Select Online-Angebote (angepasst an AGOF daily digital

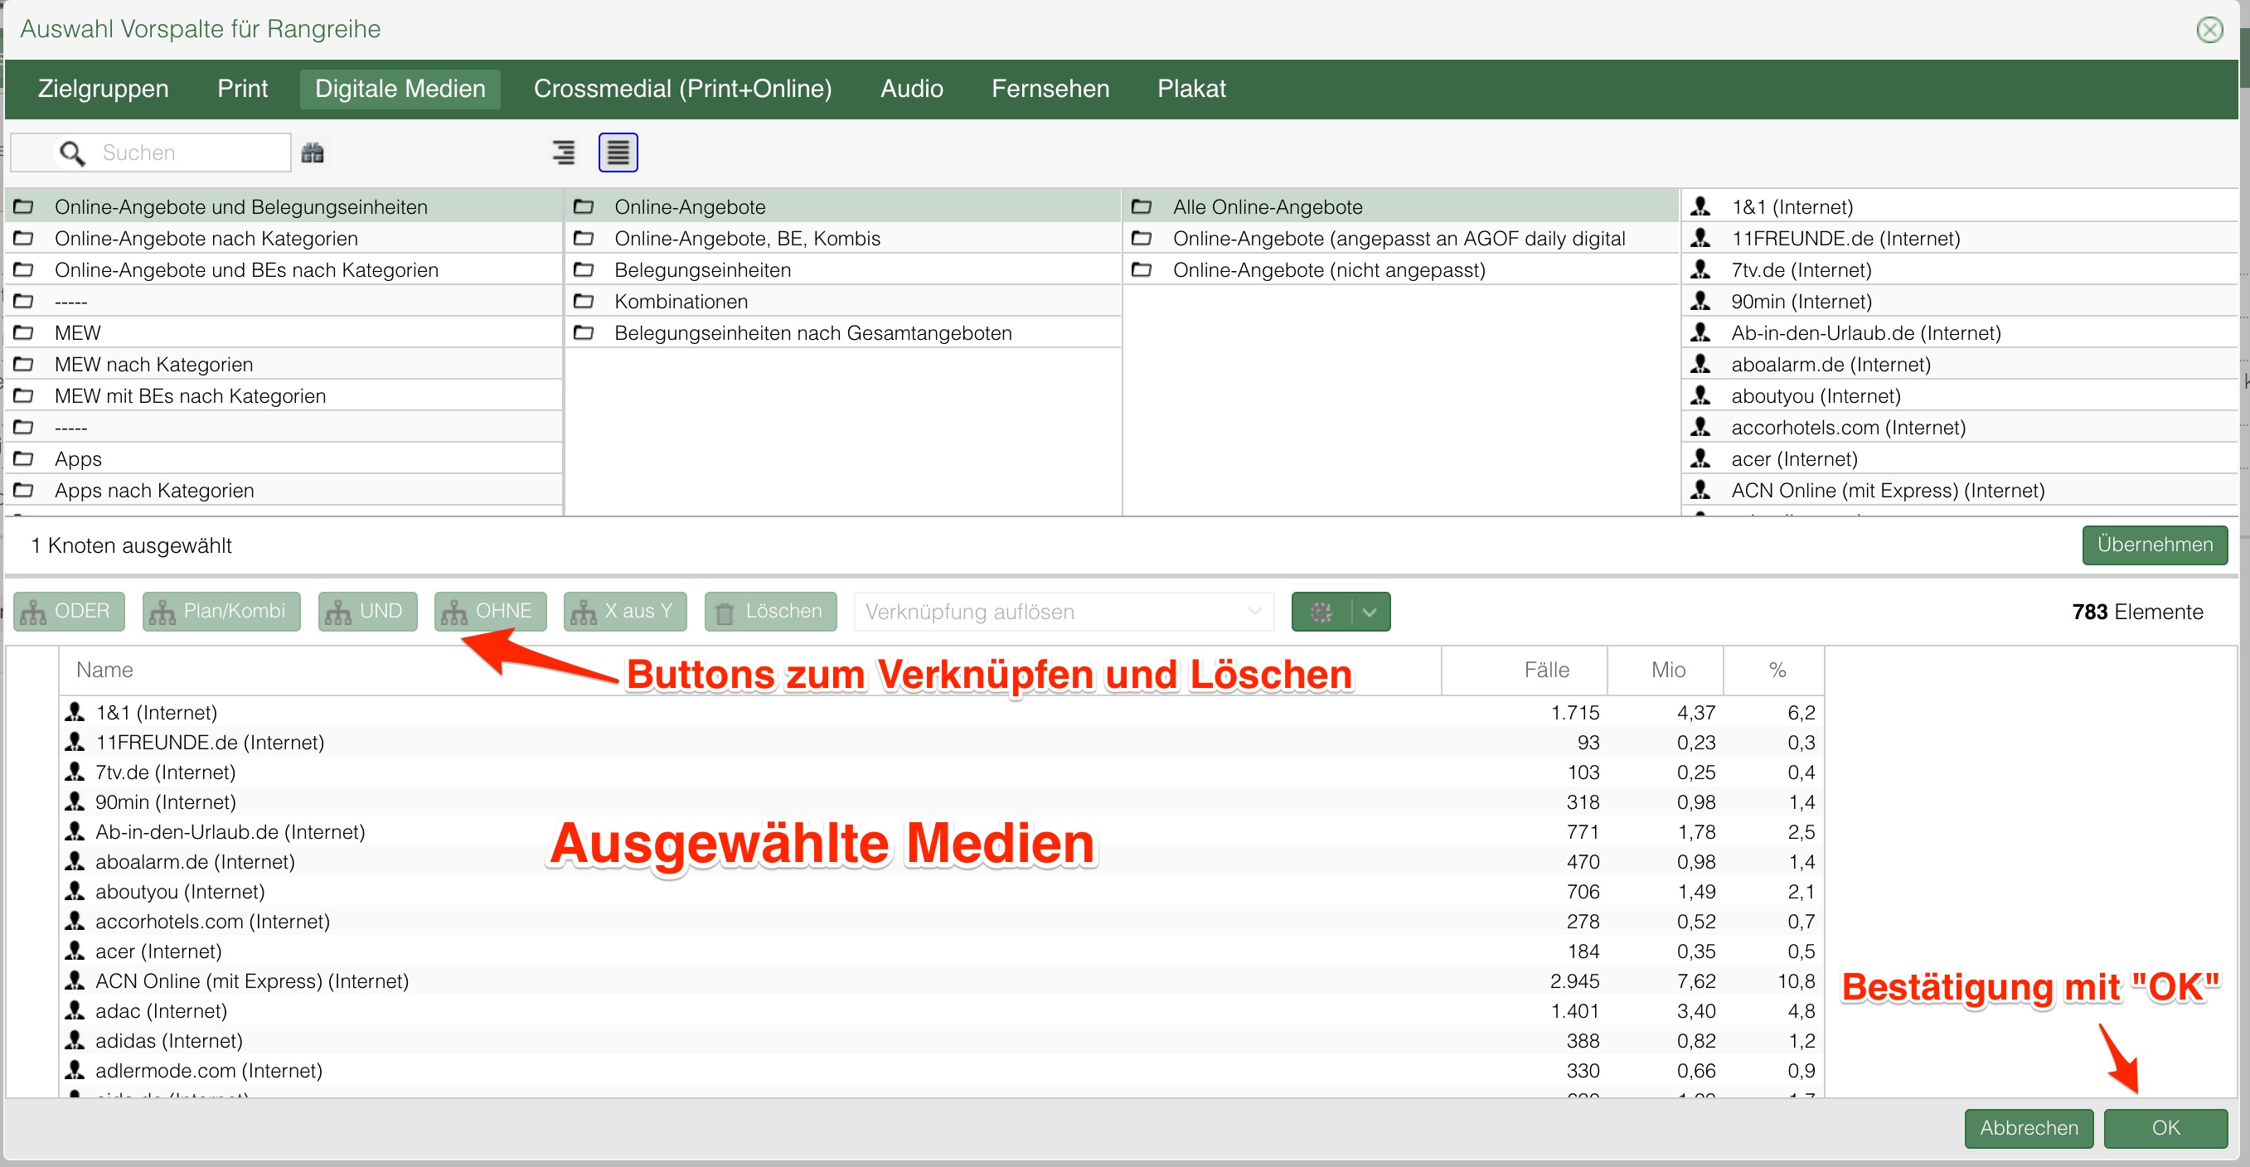1401,239
